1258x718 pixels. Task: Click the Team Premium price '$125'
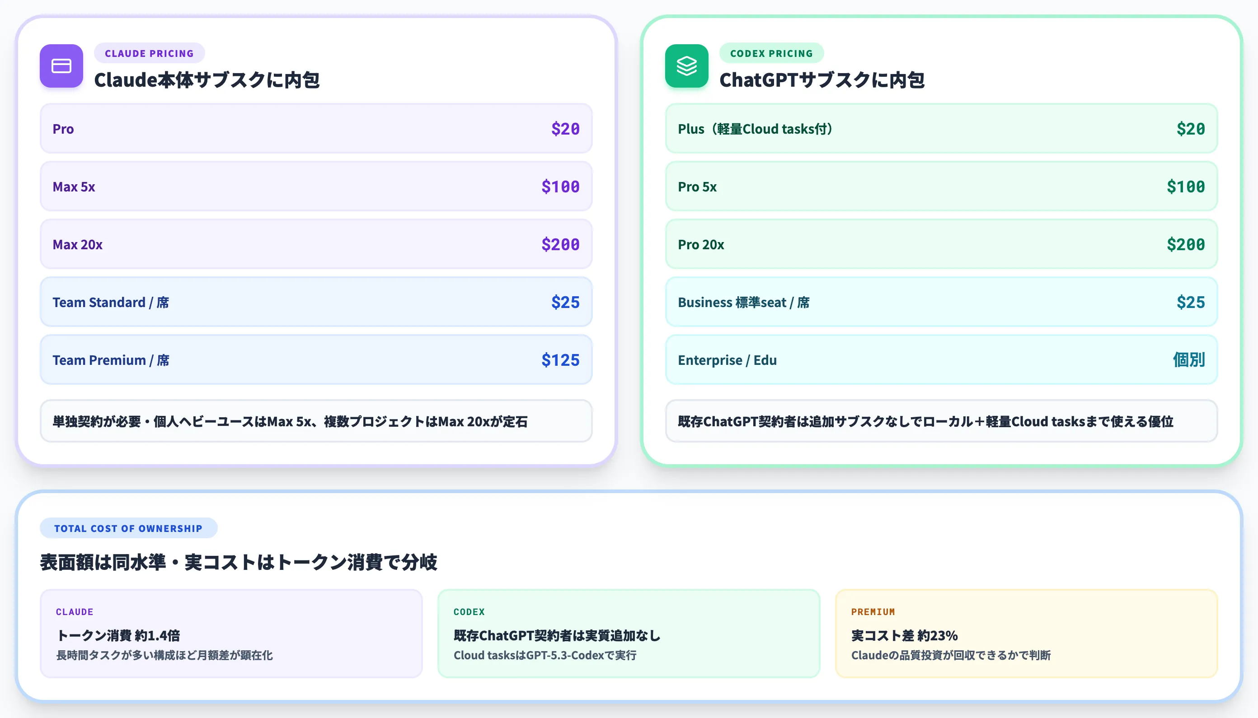tap(560, 359)
